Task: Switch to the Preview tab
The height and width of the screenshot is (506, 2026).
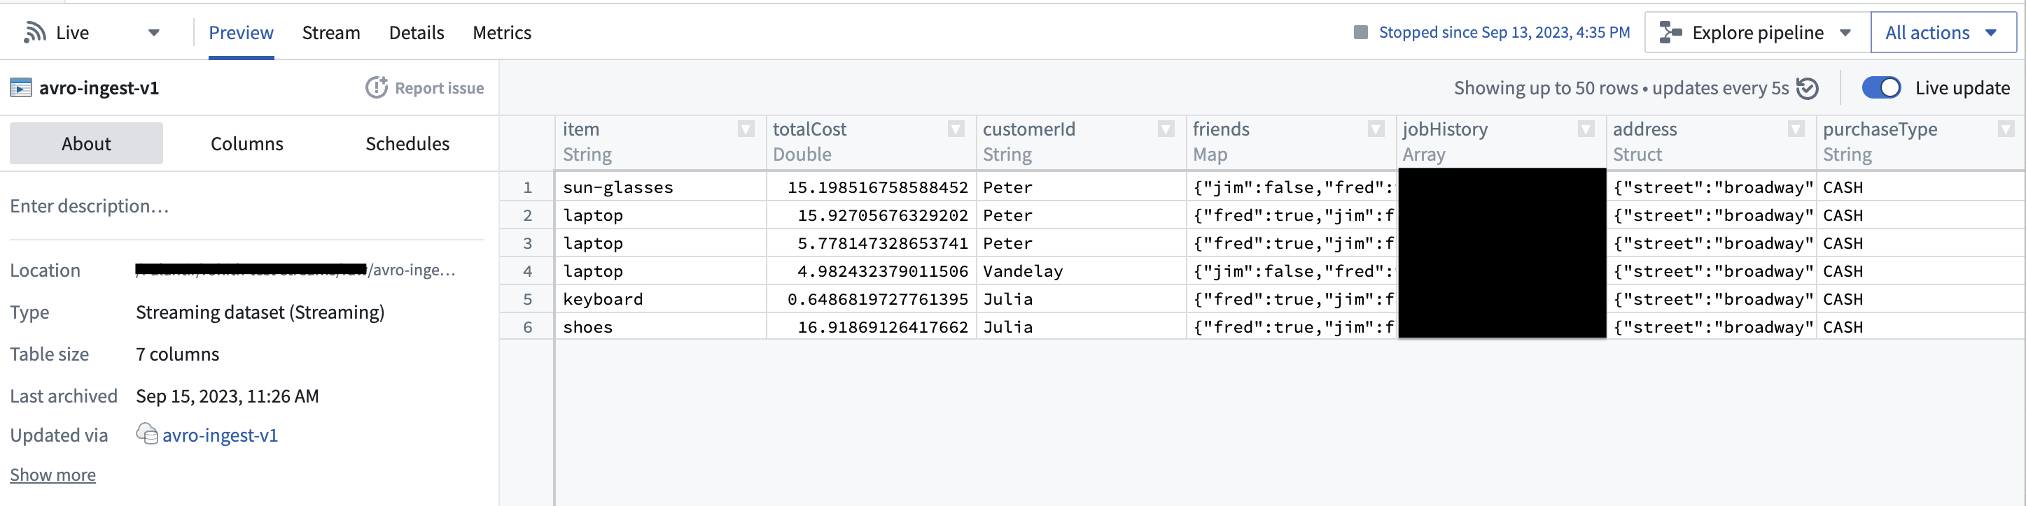Action: 241,32
